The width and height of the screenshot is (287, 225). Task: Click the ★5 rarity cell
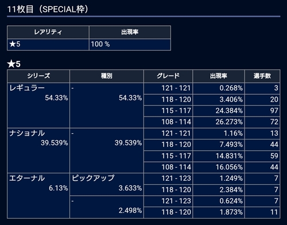tap(48, 44)
